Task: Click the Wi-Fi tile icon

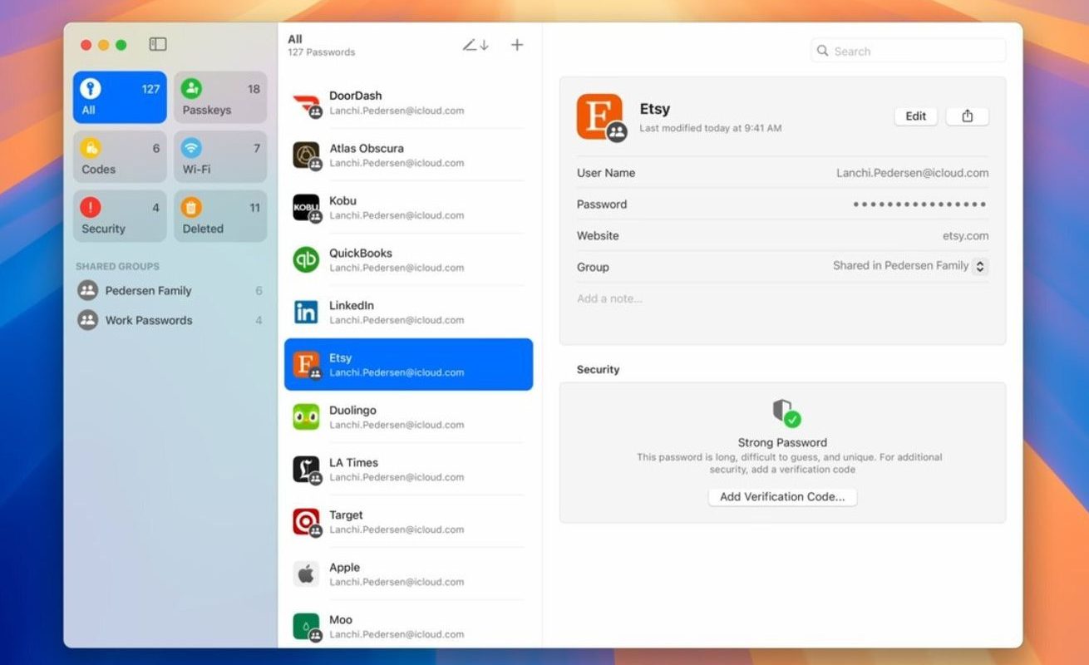Action: [191, 148]
